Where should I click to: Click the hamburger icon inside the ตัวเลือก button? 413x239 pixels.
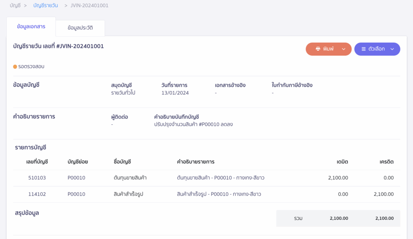[x=363, y=49]
